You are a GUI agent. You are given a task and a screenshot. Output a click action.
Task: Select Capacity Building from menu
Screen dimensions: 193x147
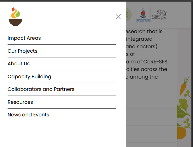29,77
